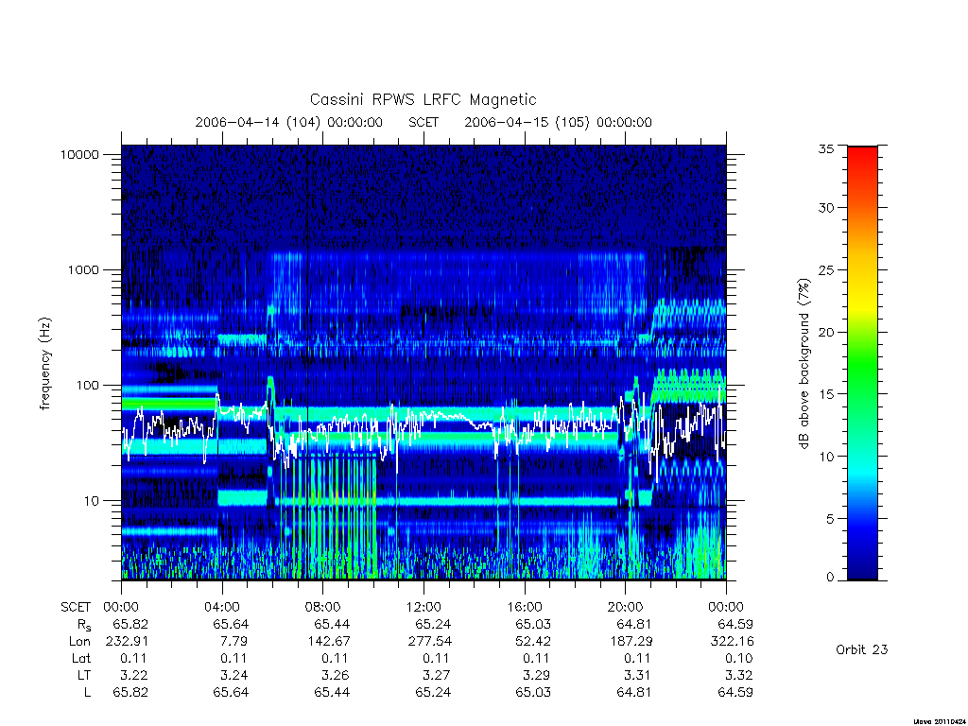The height and width of the screenshot is (726, 968).
Task: Select local time value 3.31
Action: (637, 675)
